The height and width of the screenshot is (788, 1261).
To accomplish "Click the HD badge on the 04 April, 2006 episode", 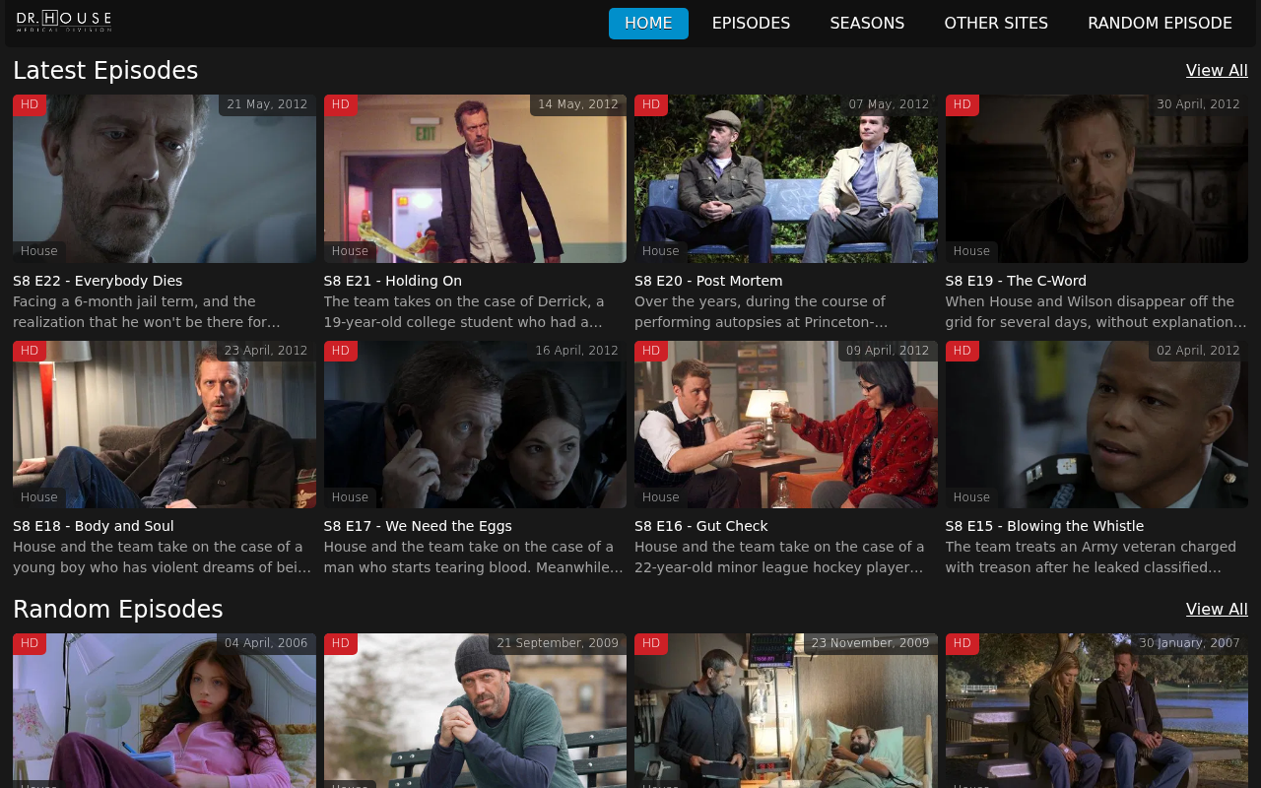I will (x=30, y=644).
